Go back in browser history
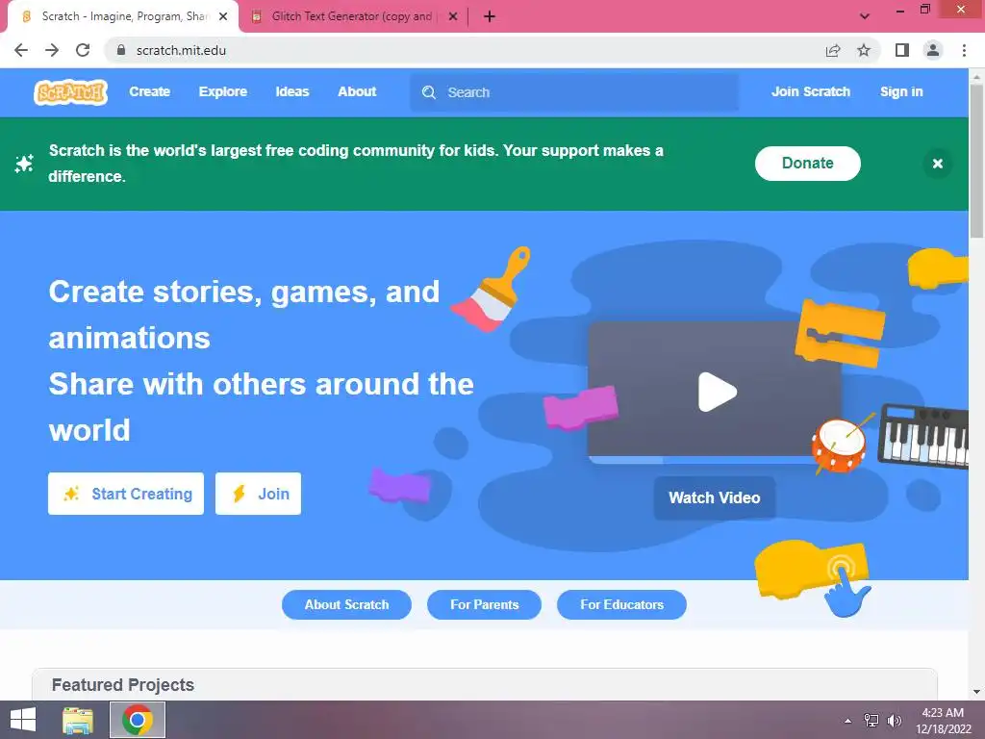The width and height of the screenshot is (985, 739). (21, 50)
